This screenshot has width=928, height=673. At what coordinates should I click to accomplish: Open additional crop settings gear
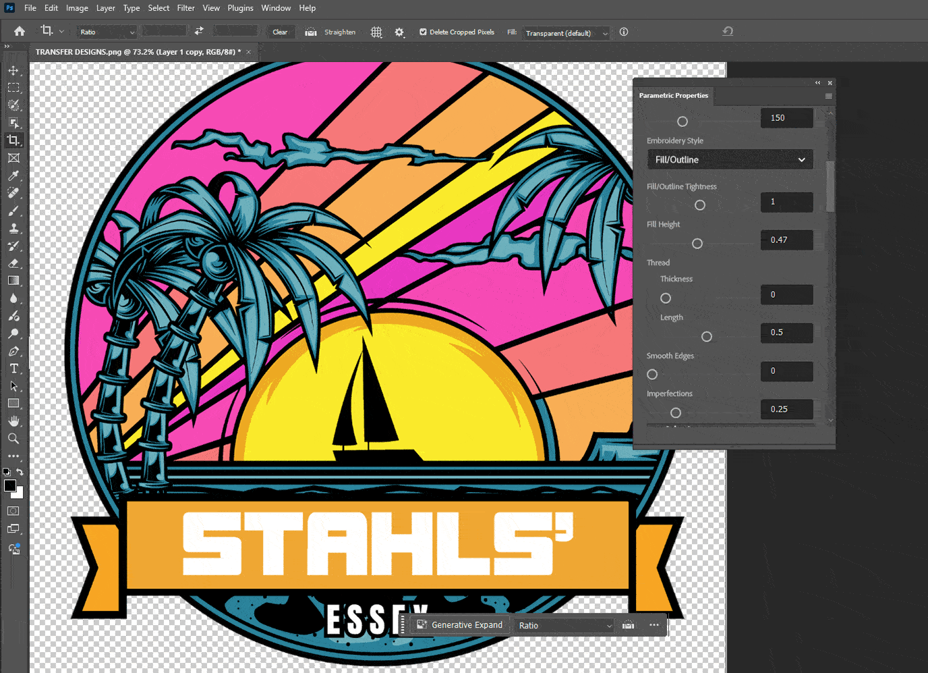(x=399, y=32)
